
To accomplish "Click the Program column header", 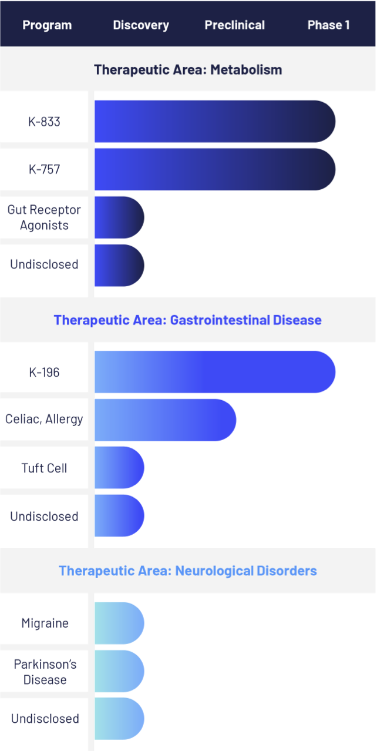I will [47, 25].
